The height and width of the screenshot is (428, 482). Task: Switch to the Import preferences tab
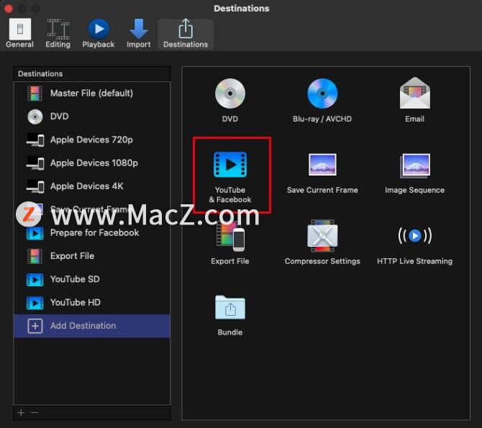[139, 33]
